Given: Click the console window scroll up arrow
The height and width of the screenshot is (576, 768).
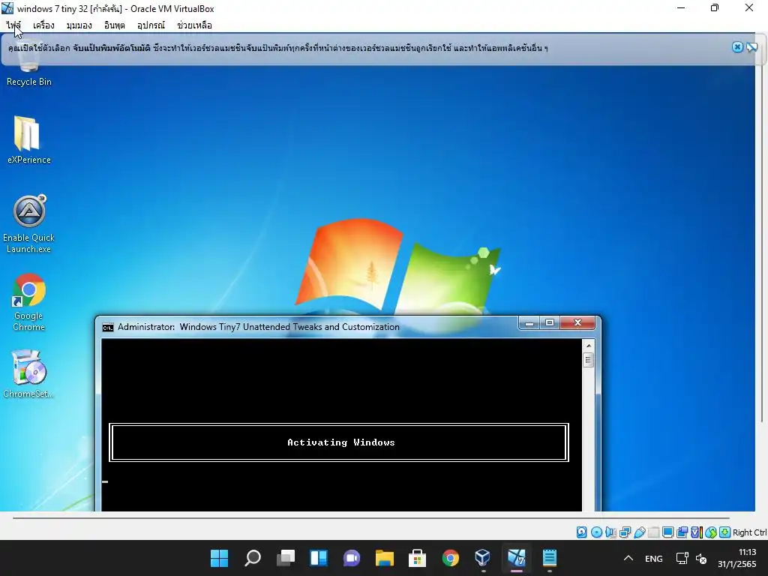Looking at the screenshot, I should [x=589, y=345].
